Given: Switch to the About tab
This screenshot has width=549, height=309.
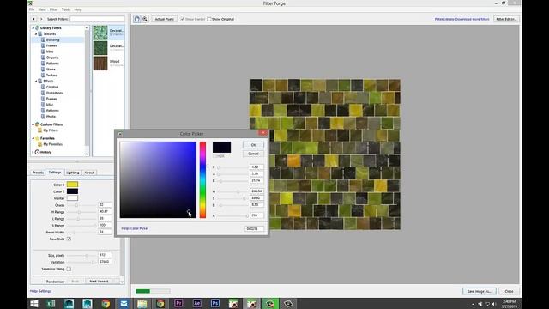Looking at the screenshot, I should [x=89, y=173].
